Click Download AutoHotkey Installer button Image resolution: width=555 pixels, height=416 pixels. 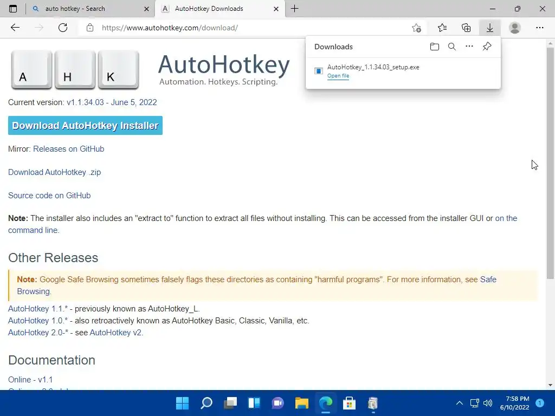(x=85, y=126)
